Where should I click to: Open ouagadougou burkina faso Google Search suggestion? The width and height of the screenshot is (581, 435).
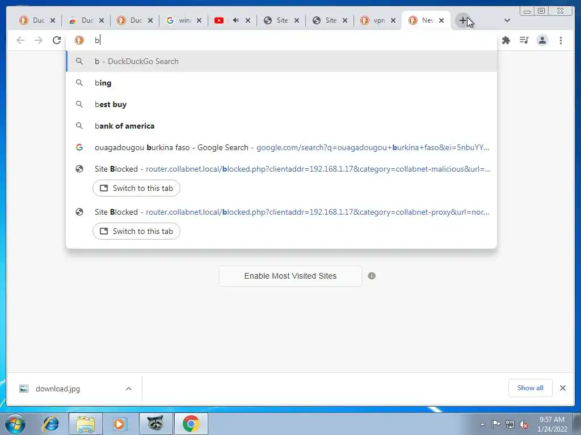[x=281, y=147]
